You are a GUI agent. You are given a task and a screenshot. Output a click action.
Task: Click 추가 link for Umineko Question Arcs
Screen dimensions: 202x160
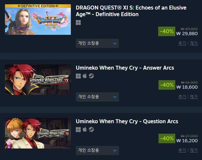point(182,150)
